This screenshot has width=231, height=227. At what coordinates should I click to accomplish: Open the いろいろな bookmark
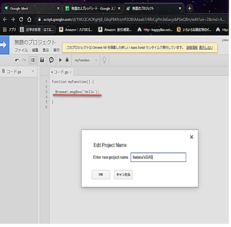(x=194, y=30)
